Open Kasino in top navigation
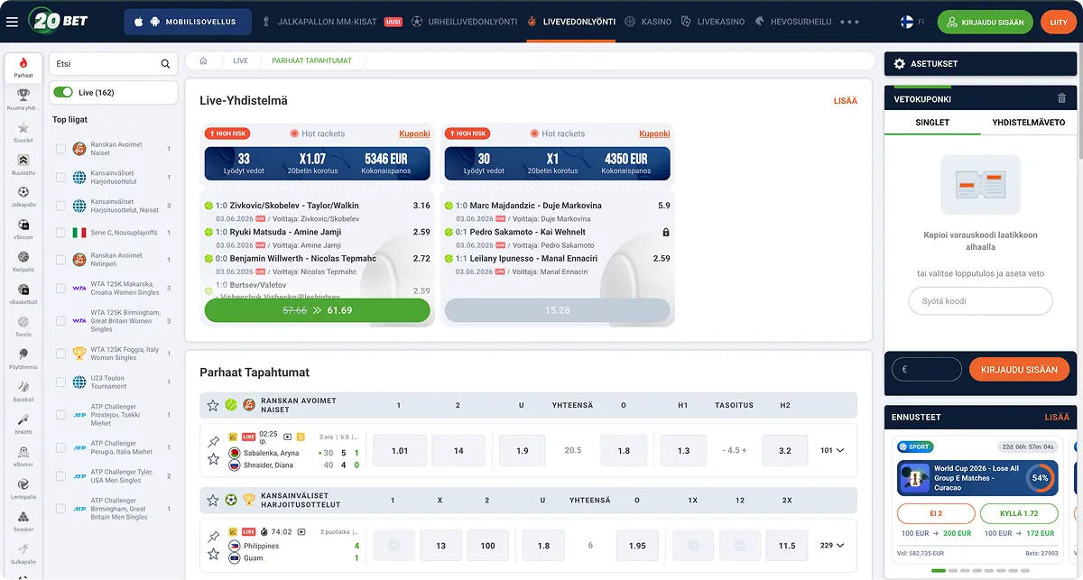The height and width of the screenshot is (580, 1083). (648, 22)
